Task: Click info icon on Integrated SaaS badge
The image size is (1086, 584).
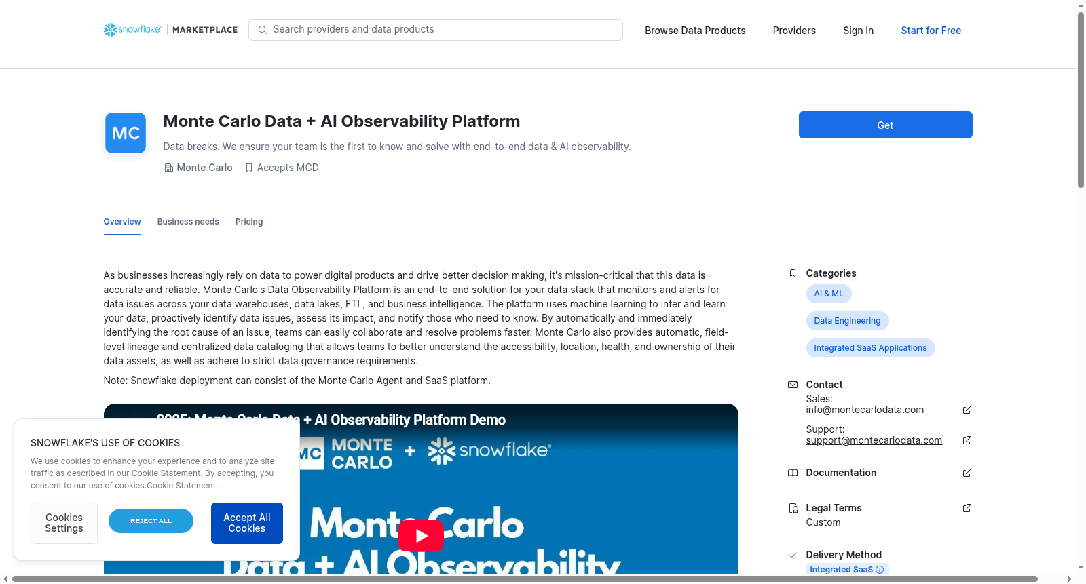Action: [880, 570]
